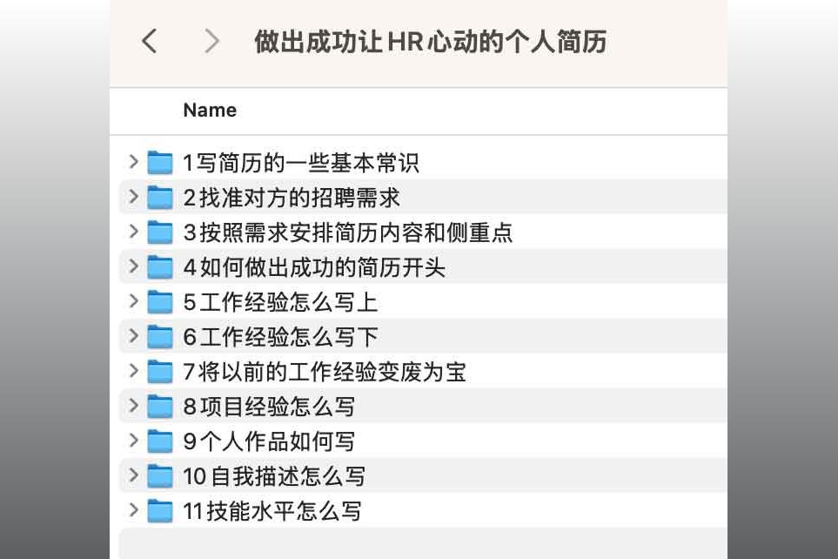Click the folder icon for 11技能水平怎么写
Screen dimensions: 838x559
(160, 510)
